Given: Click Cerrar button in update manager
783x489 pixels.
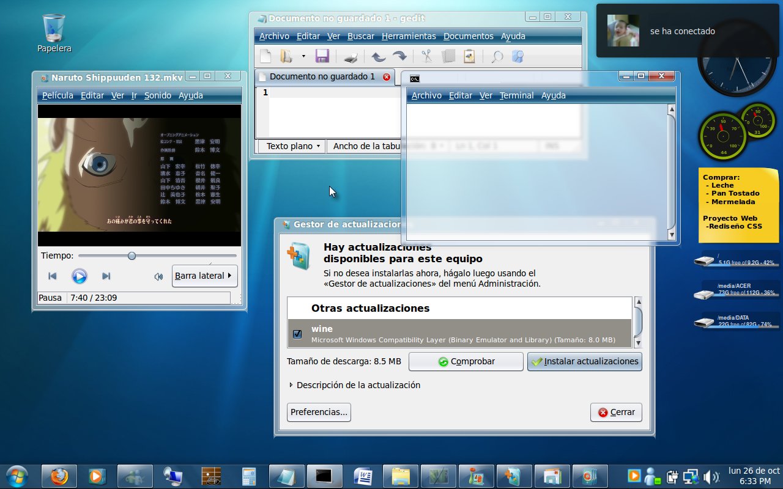Looking at the screenshot, I should click(x=616, y=412).
